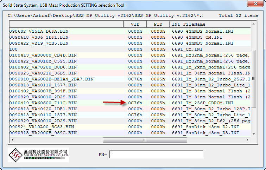
Task: Click the folder path text at top
Action: 105,15
